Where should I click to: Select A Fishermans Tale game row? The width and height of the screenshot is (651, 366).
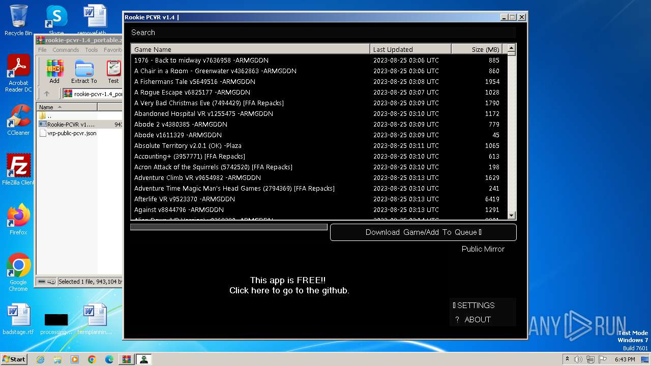coord(319,81)
